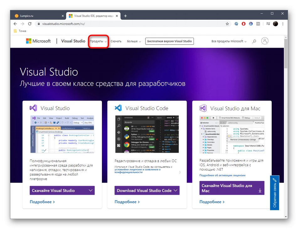Switch to the Lumpics.ru tab

pos(38,16)
